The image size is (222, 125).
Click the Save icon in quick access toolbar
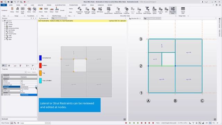11,2
